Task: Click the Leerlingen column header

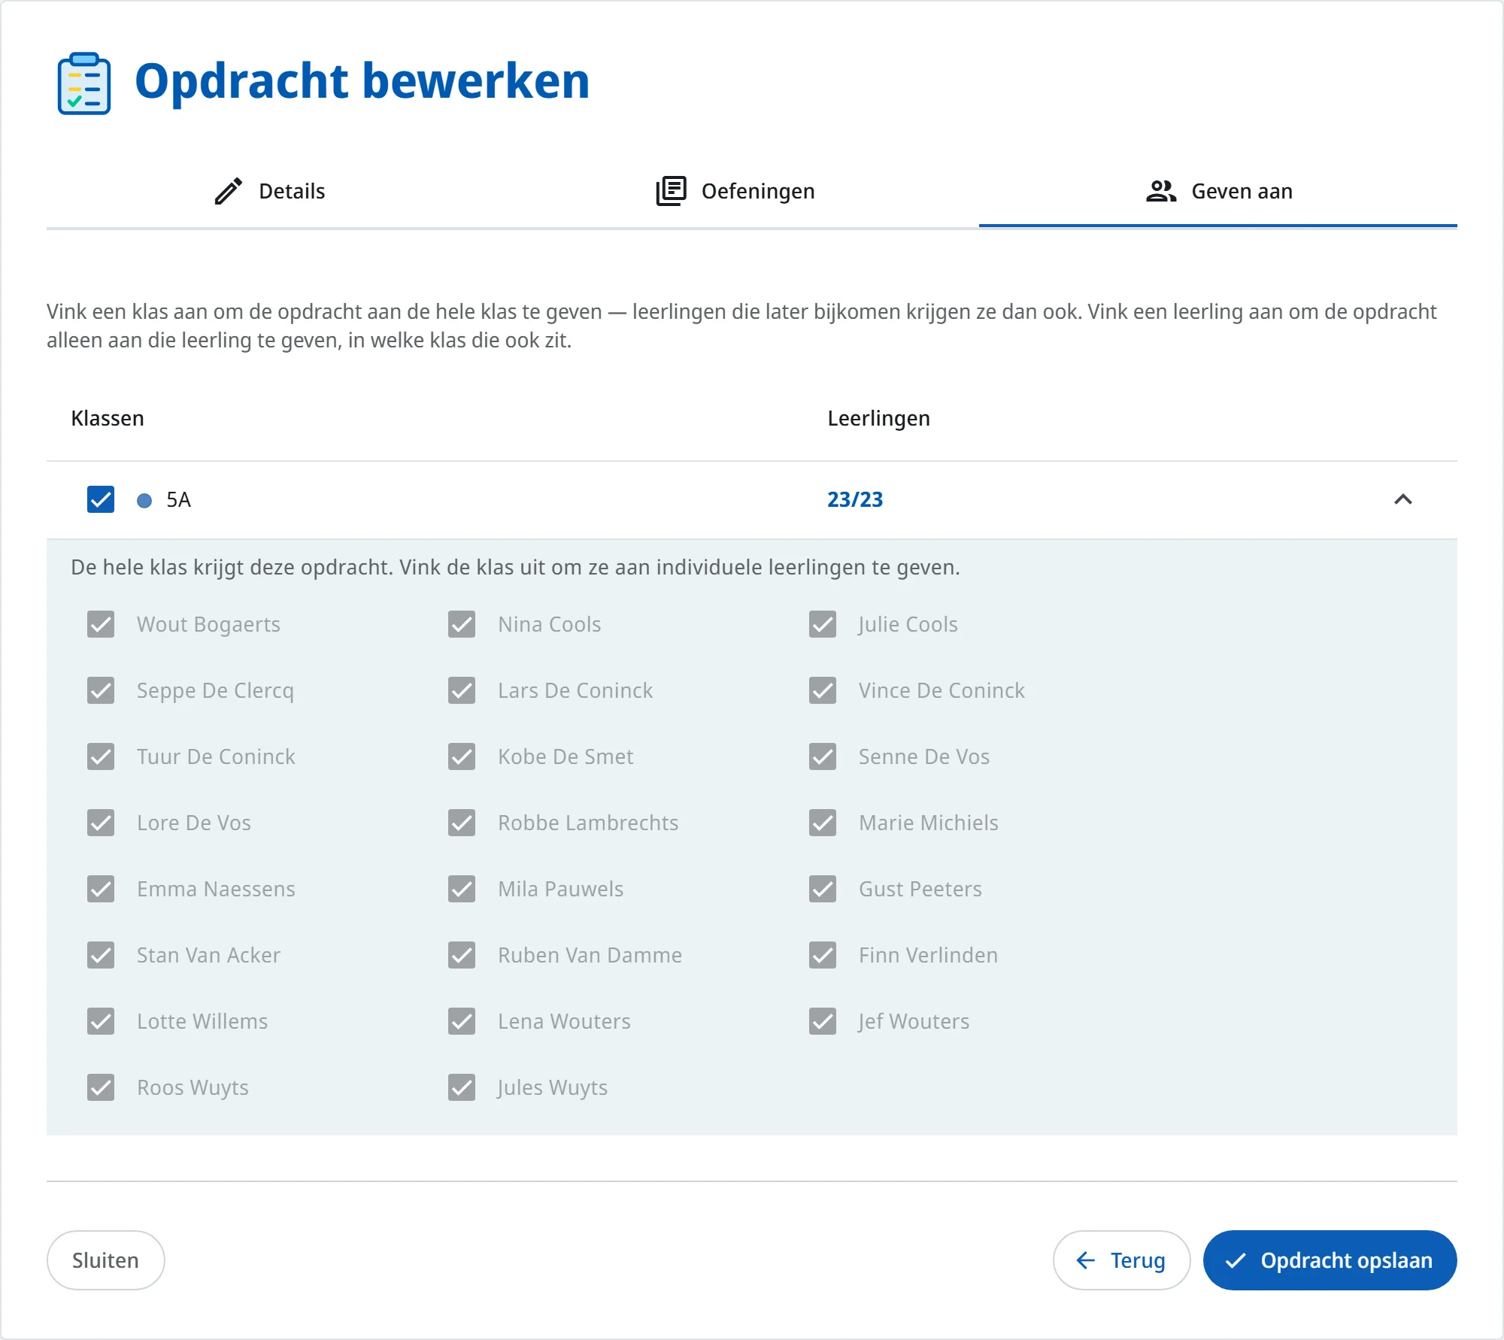Action: 878,419
